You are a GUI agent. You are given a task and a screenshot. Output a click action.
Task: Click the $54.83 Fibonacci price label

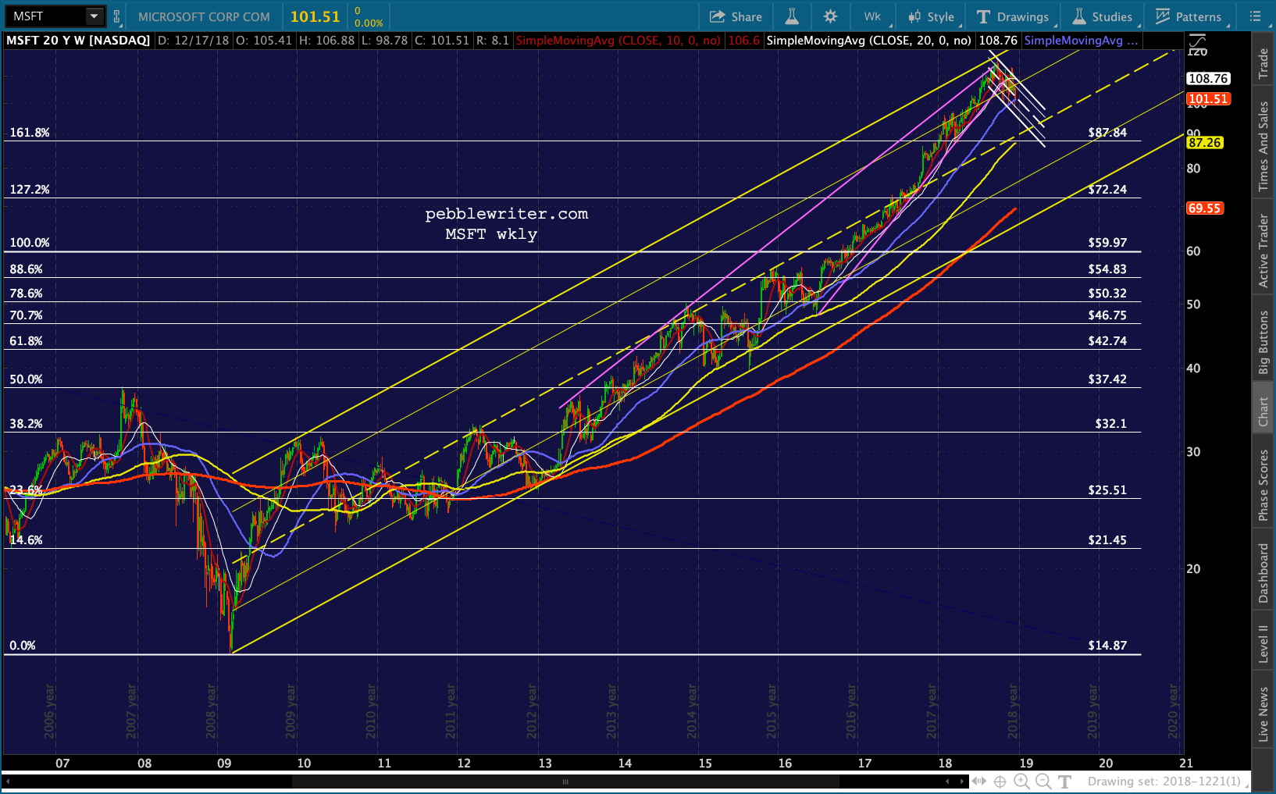click(1107, 269)
